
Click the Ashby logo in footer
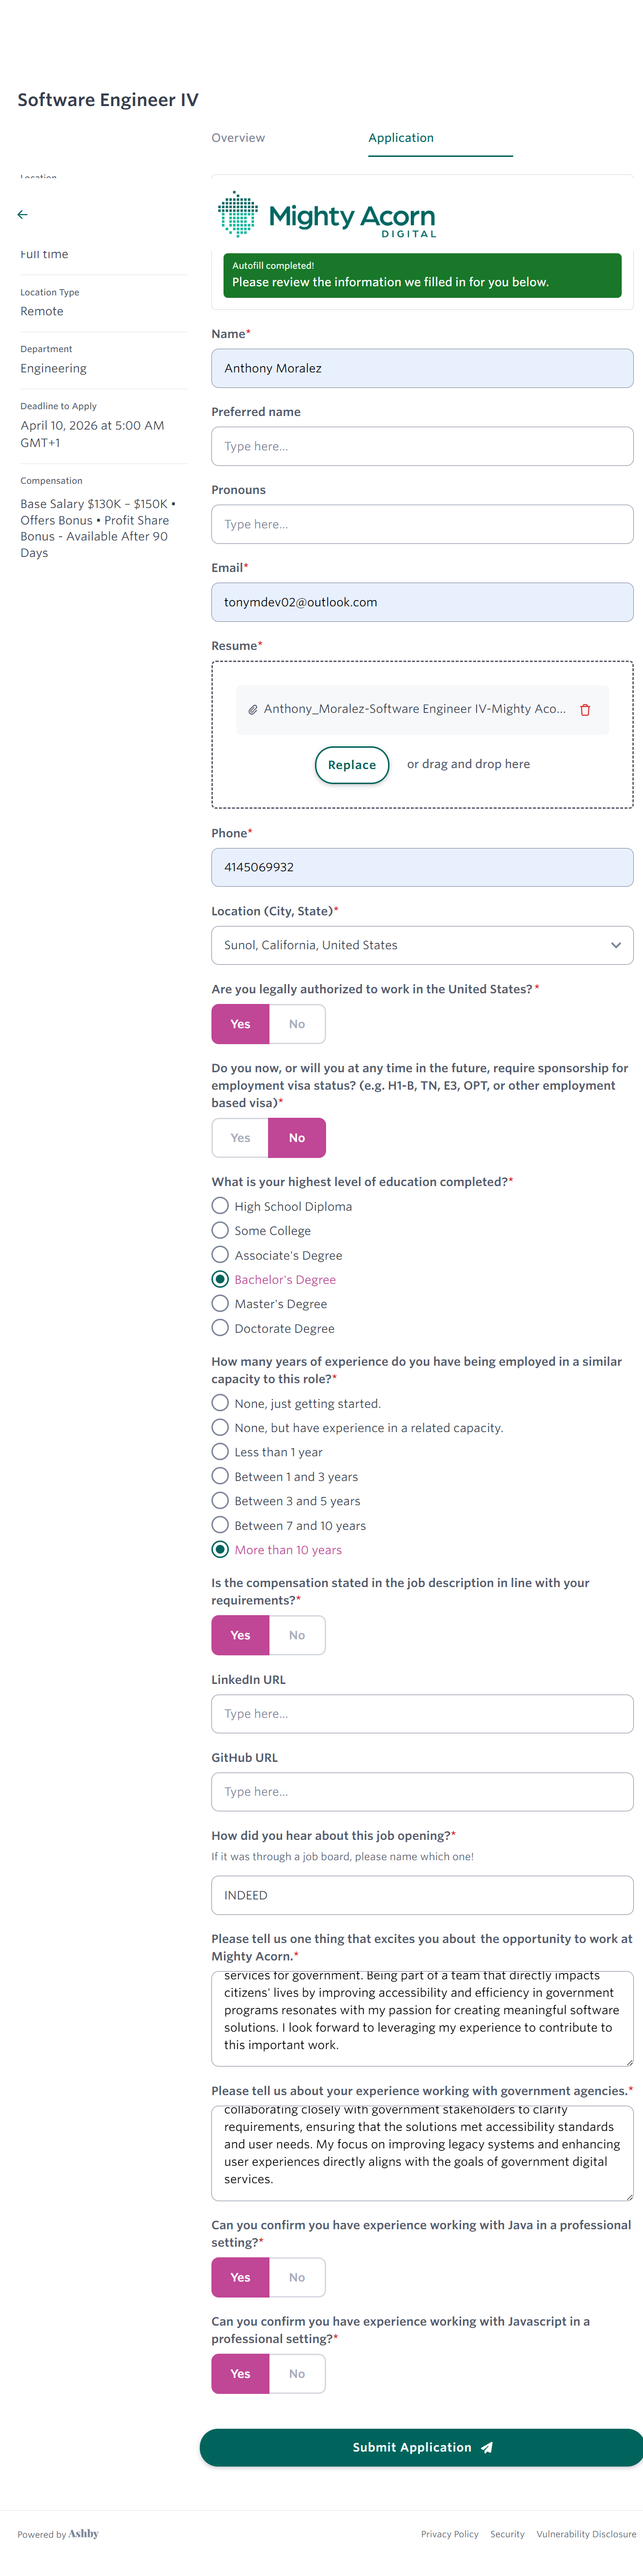click(x=84, y=2533)
